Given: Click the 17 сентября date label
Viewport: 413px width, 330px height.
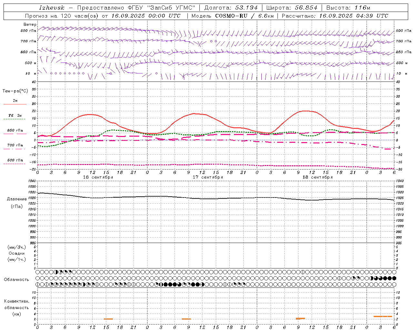Looking at the screenshot, I should 208,177.
